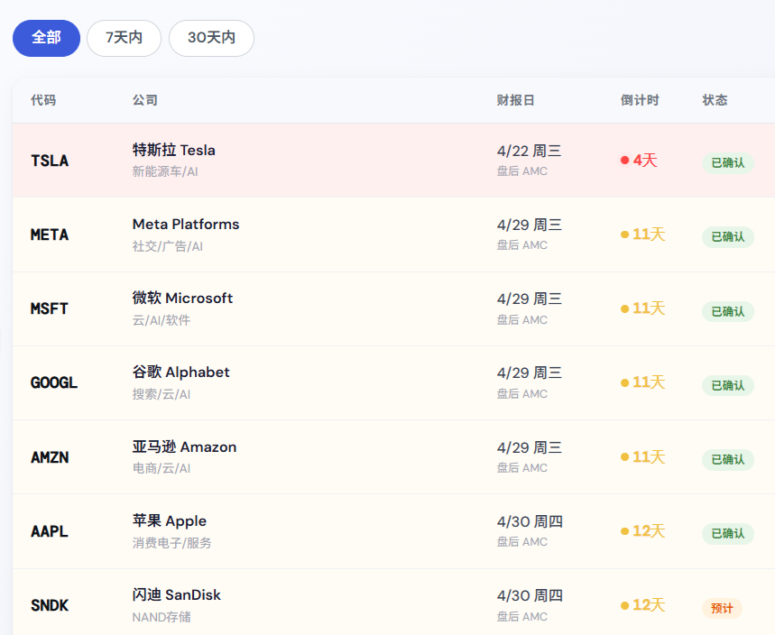Open the TSLA ticker row
The height and width of the screenshot is (635, 775).
pos(50,161)
